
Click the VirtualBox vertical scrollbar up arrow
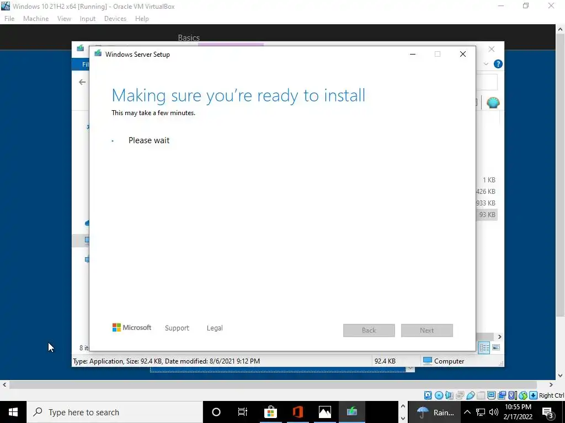click(561, 29)
